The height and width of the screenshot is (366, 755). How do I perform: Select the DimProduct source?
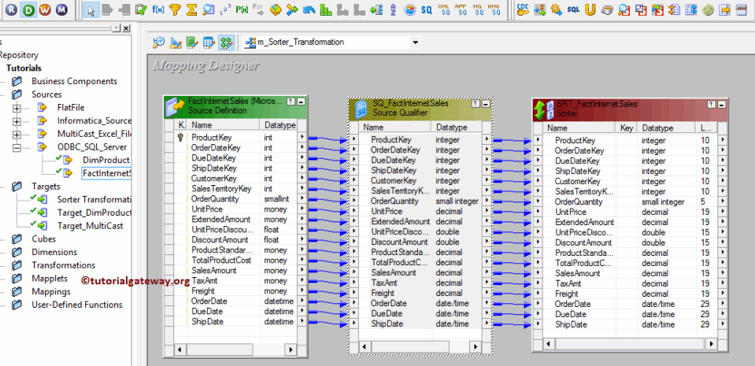tap(106, 160)
